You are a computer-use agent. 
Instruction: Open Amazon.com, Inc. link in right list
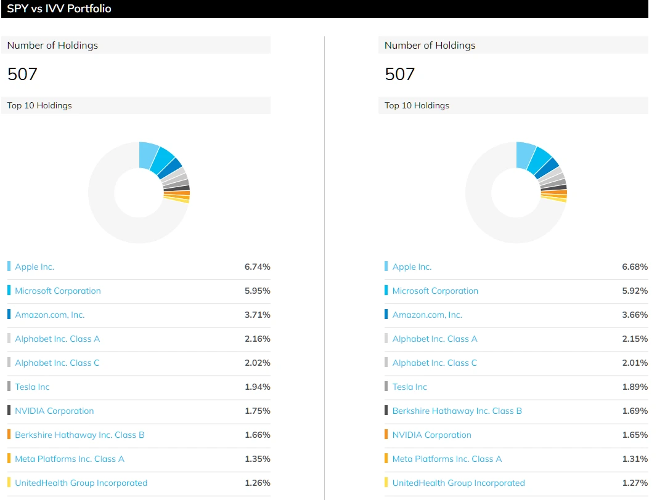(x=427, y=315)
